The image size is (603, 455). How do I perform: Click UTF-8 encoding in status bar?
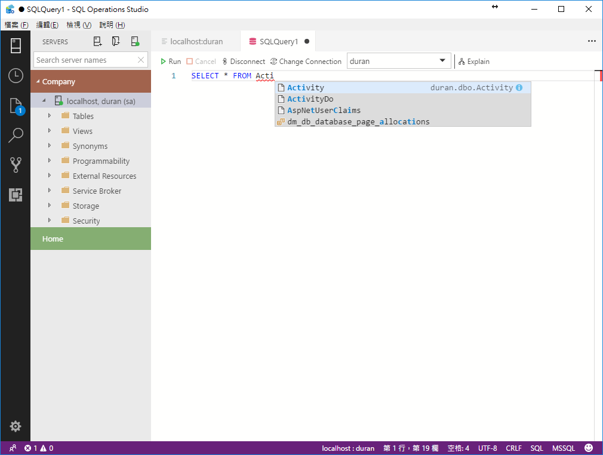tap(488, 448)
